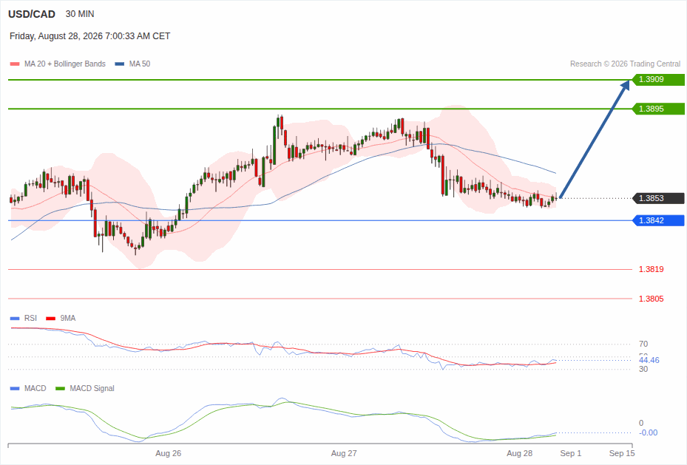Click the Sep 15 date axis label
This screenshot has height=465, width=687.
(622, 453)
